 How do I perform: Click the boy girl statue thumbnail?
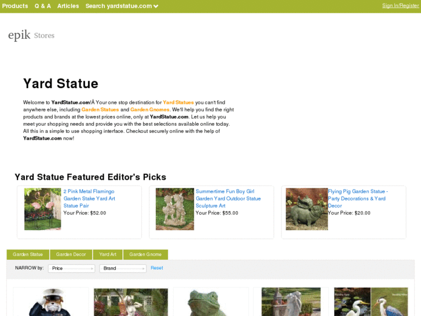pos(175,209)
